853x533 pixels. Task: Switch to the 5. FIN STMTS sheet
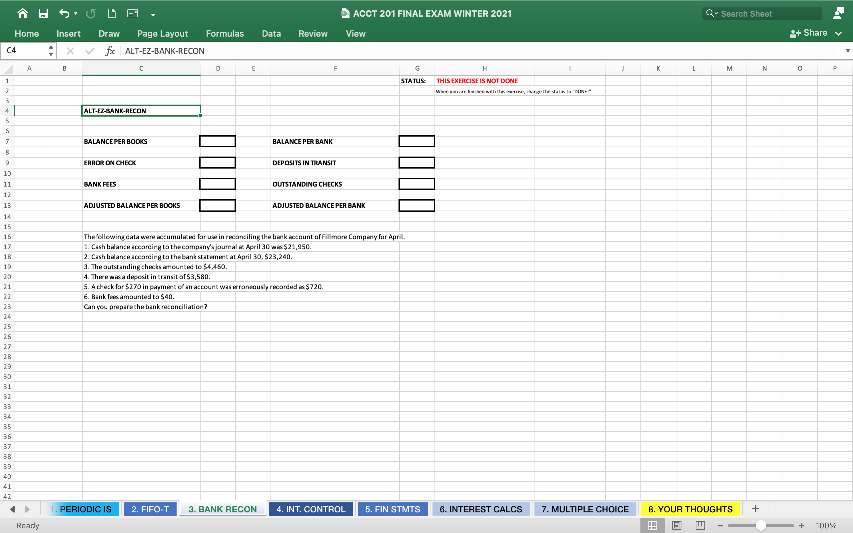point(392,509)
